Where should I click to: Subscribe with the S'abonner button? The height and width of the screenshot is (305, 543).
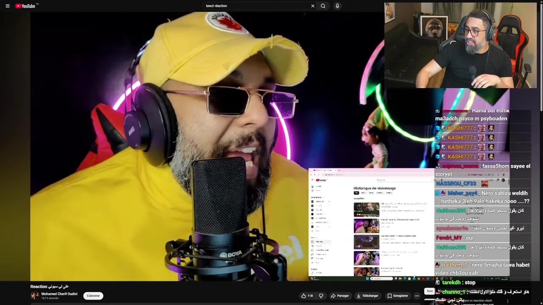[x=93, y=296]
